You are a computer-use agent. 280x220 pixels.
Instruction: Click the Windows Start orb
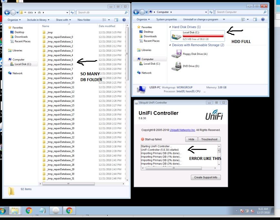click(x=2, y=211)
